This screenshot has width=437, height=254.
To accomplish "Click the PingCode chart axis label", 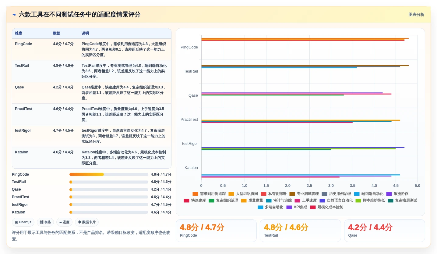I will tap(189, 47).
